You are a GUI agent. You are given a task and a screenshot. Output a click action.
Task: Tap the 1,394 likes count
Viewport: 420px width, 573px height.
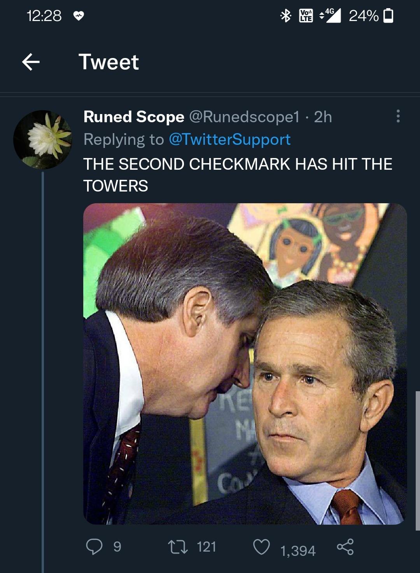pyautogui.click(x=298, y=550)
